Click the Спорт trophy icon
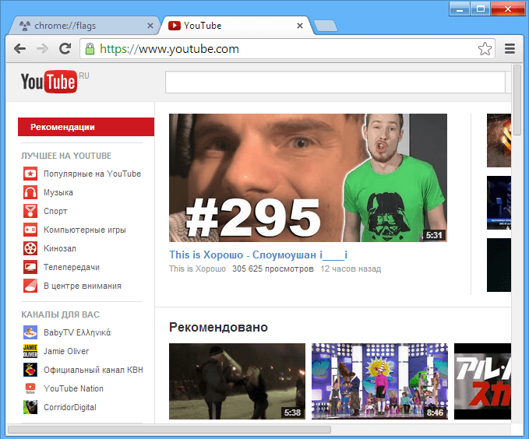Image resolution: width=529 pixels, height=439 pixels. 30,211
